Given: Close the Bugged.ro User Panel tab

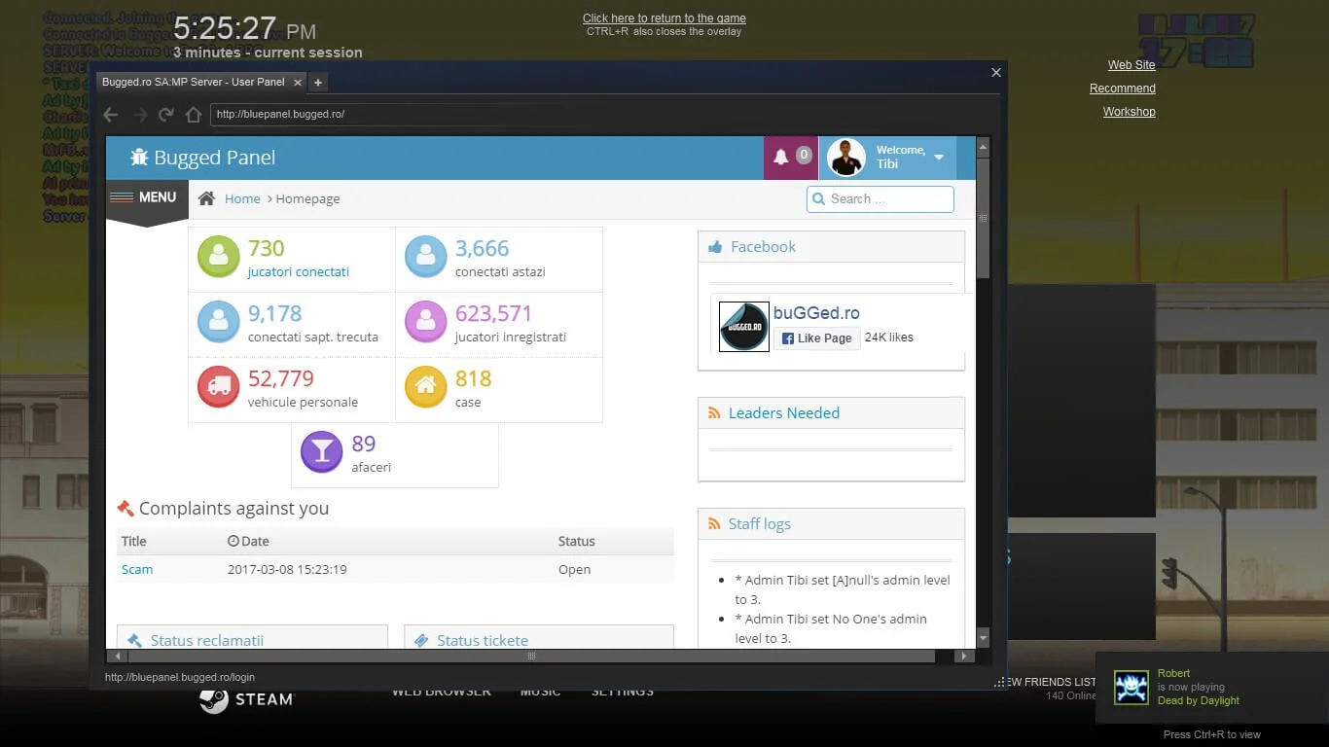Looking at the screenshot, I should (x=298, y=83).
